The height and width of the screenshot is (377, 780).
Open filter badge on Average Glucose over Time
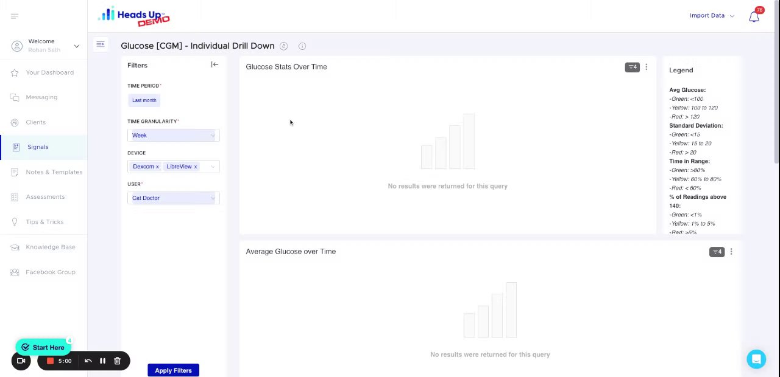(x=717, y=252)
